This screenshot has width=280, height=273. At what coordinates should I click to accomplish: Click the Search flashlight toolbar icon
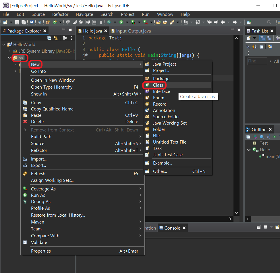pyautogui.click(x=172, y=22)
